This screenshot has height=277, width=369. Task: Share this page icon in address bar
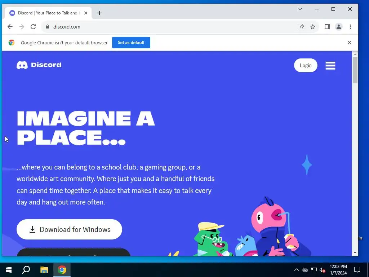tap(301, 27)
